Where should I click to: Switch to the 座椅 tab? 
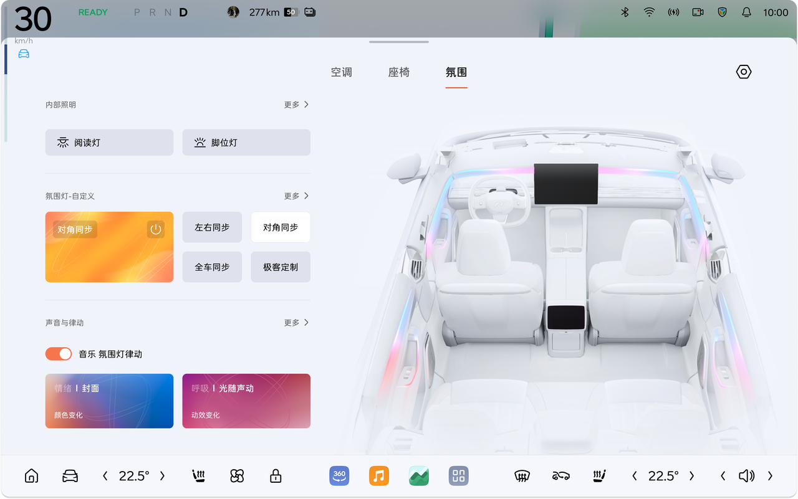pyautogui.click(x=399, y=72)
